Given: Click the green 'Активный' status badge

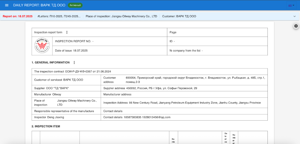Looking at the screenshot, I should point(75,5).
